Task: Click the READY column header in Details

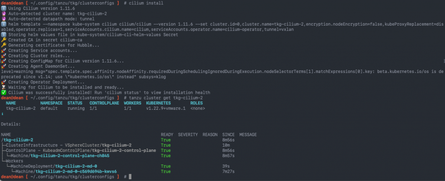Action: [167, 135]
